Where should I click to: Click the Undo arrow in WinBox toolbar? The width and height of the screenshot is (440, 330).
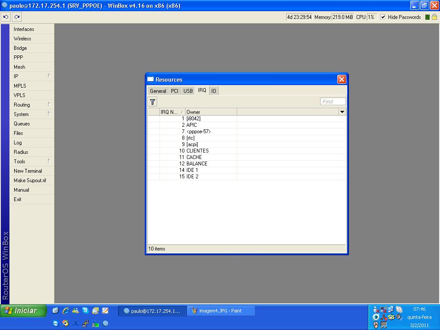pyautogui.click(x=6, y=17)
